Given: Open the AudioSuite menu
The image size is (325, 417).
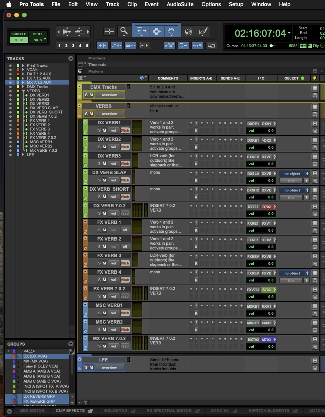Looking at the screenshot, I should click(x=180, y=4).
